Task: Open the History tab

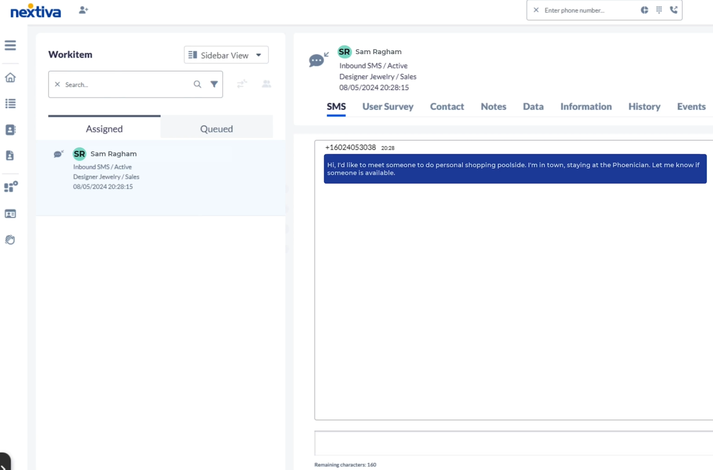Action: pos(644,107)
